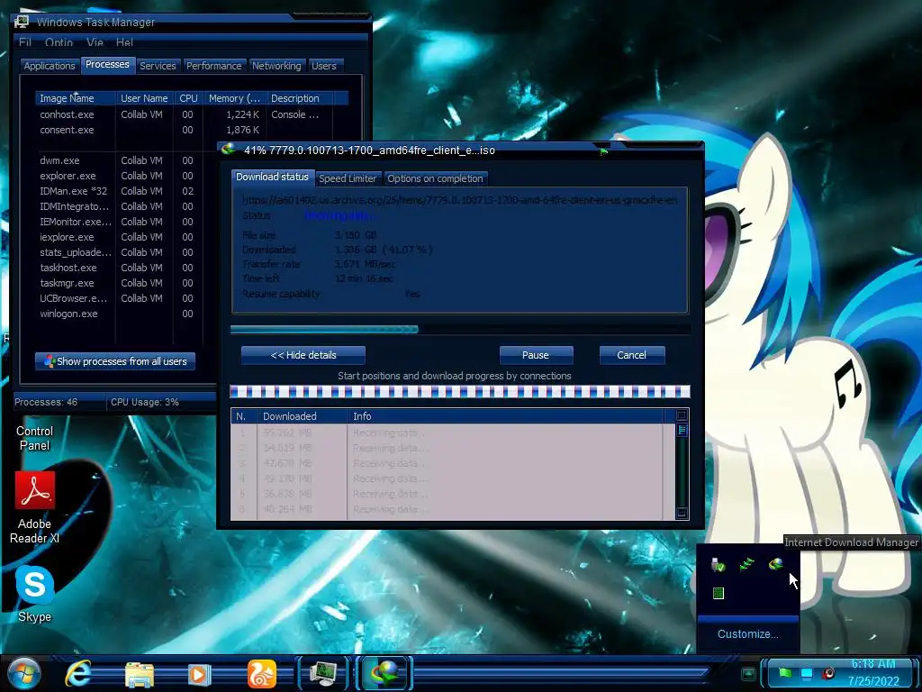Select the iexplore.exe process row
Viewport: 922px width, 692px height.
(x=124, y=237)
